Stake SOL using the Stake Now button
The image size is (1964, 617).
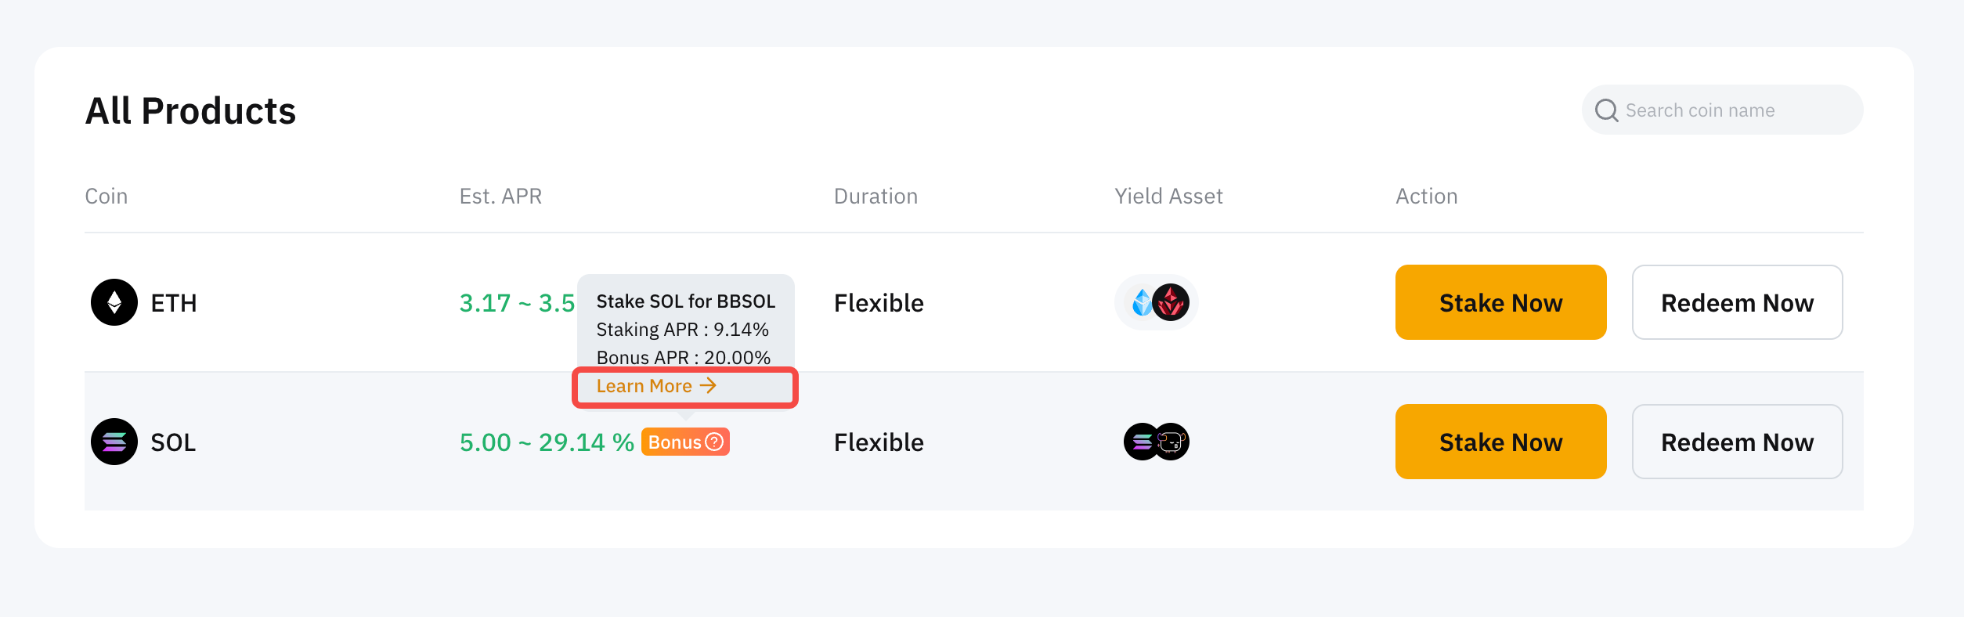coord(1500,442)
